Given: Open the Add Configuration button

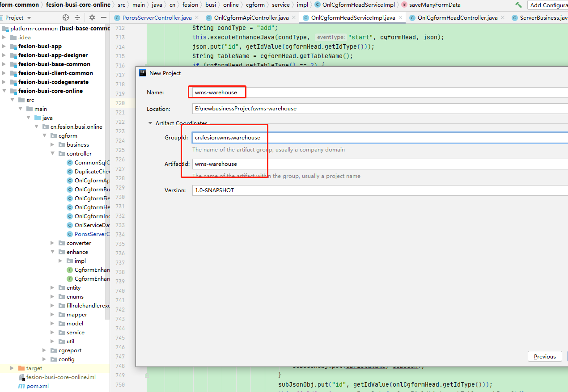Looking at the screenshot, I should pyautogui.click(x=548, y=5).
